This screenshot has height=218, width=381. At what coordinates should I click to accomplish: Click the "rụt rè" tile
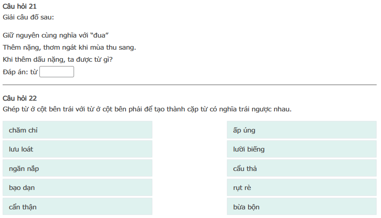point(302,188)
